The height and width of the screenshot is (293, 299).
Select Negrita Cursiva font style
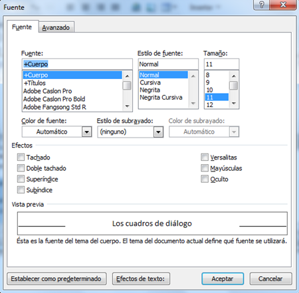tap(163, 98)
